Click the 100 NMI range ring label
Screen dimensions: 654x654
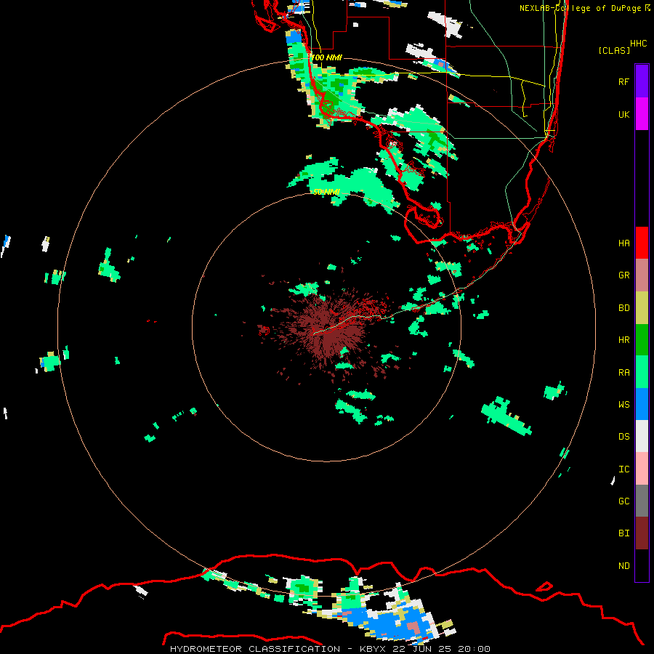[326, 57]
